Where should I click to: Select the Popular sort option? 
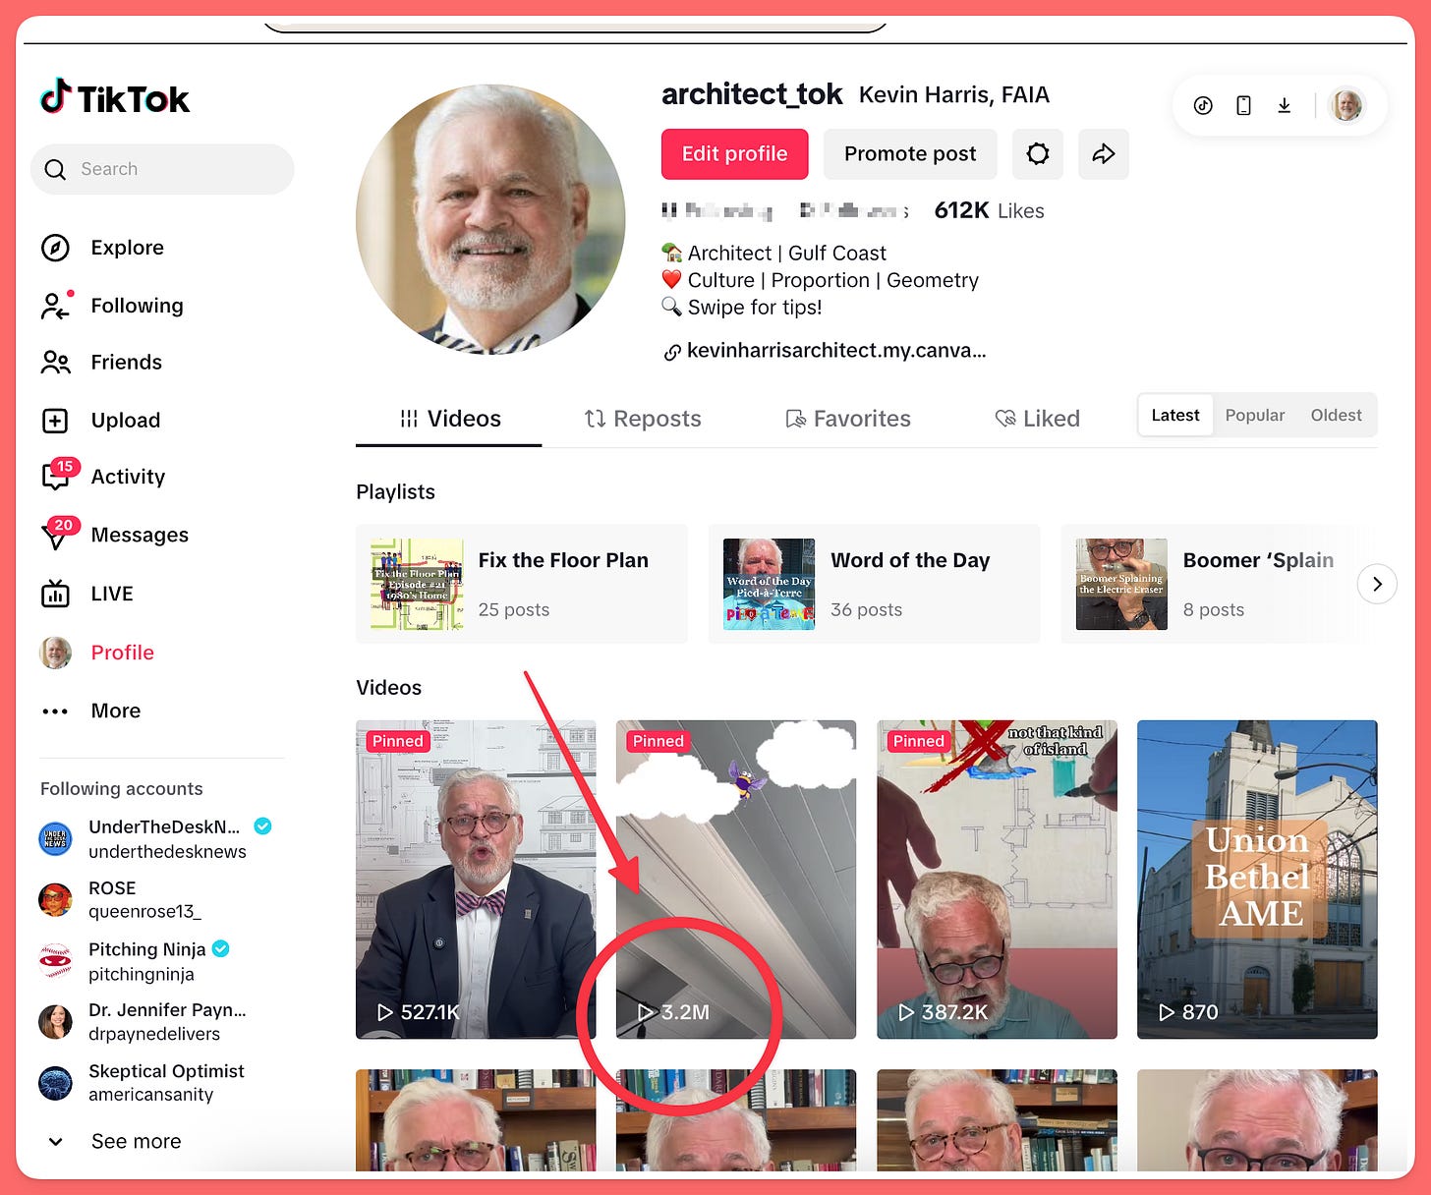coord(1255,416)
